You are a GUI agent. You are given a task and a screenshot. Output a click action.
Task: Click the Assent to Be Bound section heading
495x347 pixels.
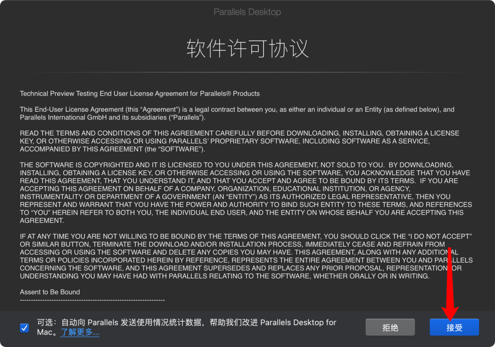pyautogui.click(x=49, y=292)
